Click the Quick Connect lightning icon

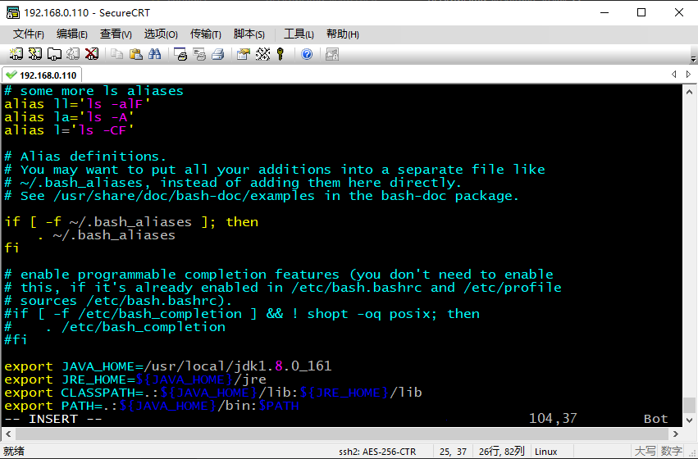(x=34, y=54)
